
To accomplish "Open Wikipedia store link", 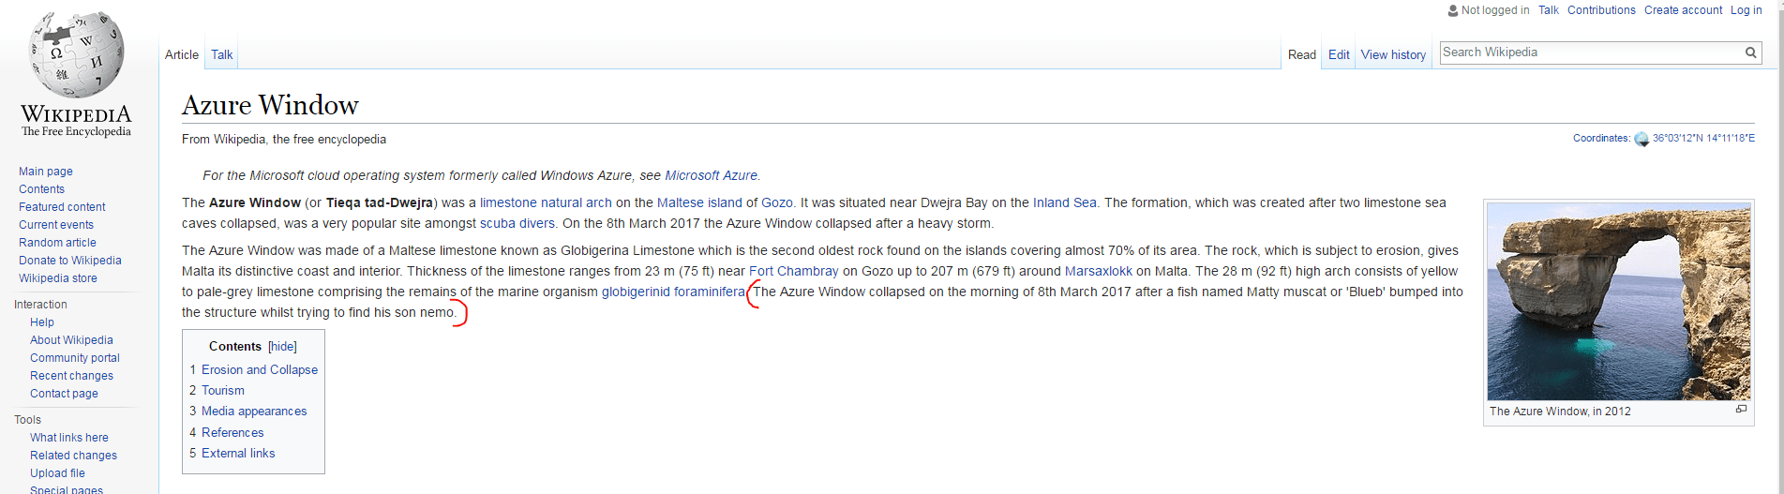I will click(58, 278).
